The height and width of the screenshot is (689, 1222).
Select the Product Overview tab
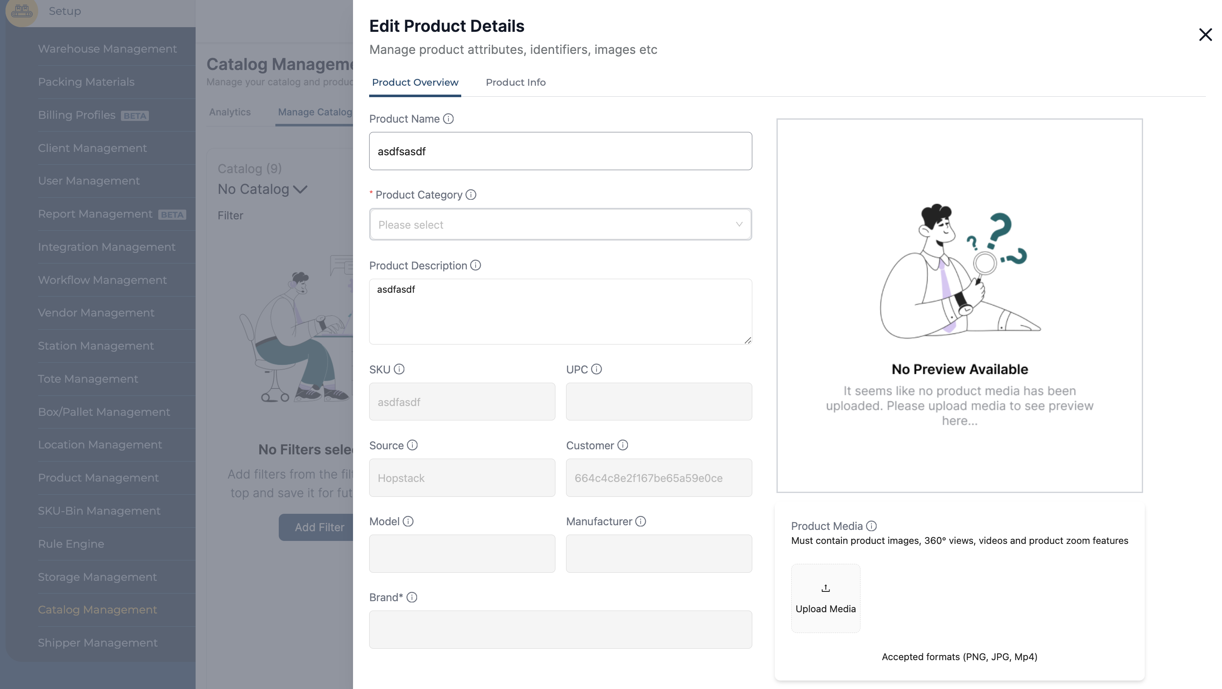415,82
